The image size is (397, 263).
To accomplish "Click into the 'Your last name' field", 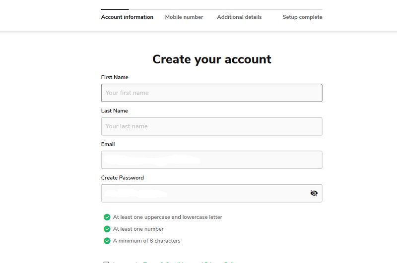I will [x=211, y=126].
